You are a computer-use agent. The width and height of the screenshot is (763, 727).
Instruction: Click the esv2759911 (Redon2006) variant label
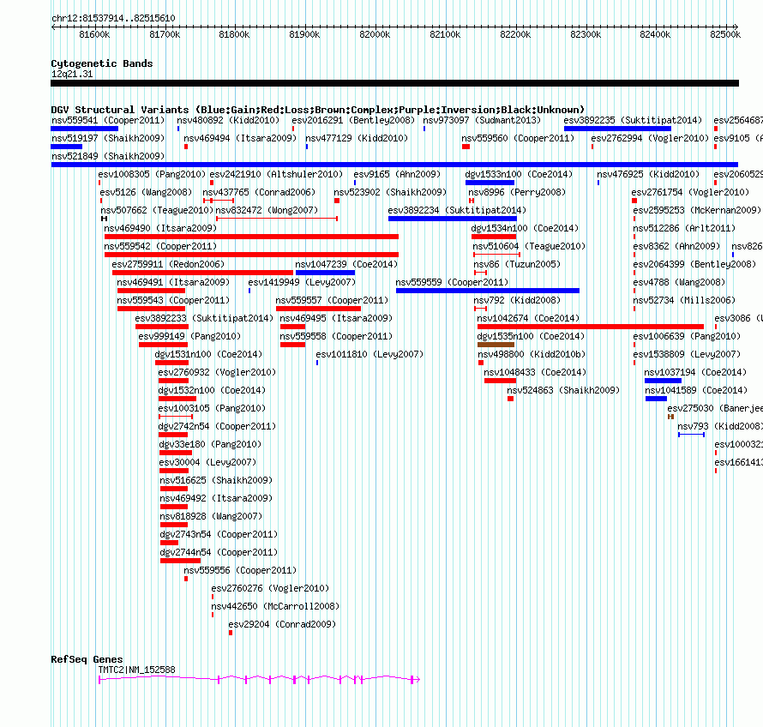168,264
